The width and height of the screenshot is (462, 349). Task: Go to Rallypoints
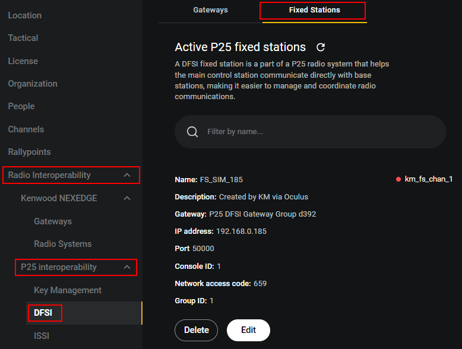30,152
